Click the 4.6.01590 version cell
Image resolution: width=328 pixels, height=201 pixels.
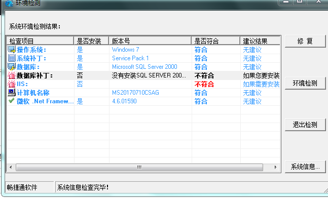[x=124, y=101]
